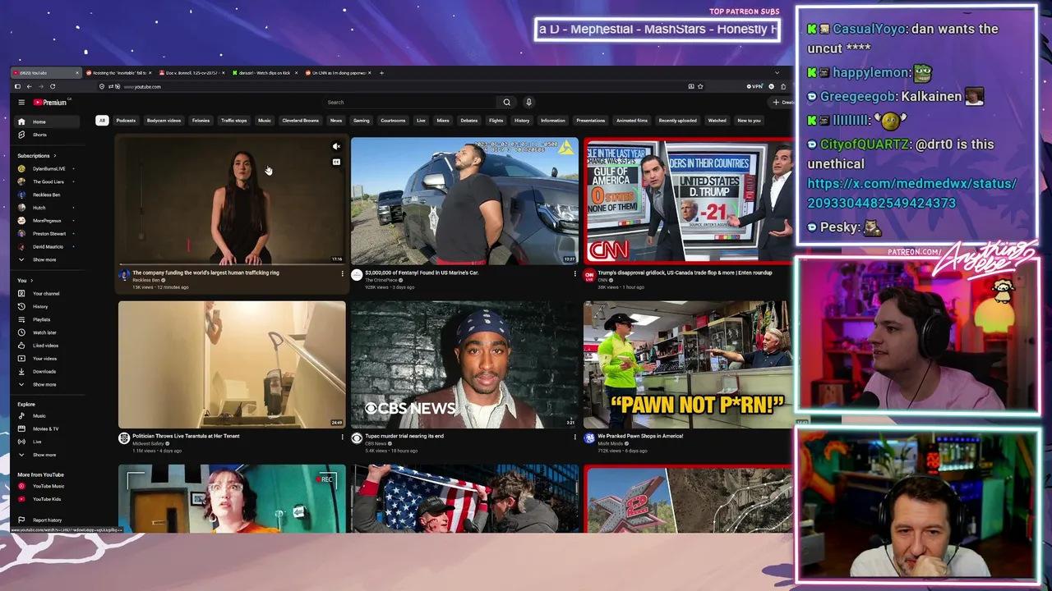
Task: Expand the You section chevron
Action: pyautogui.click(x=30, y=281)
